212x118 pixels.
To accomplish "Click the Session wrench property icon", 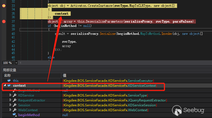I will (15, 105).
